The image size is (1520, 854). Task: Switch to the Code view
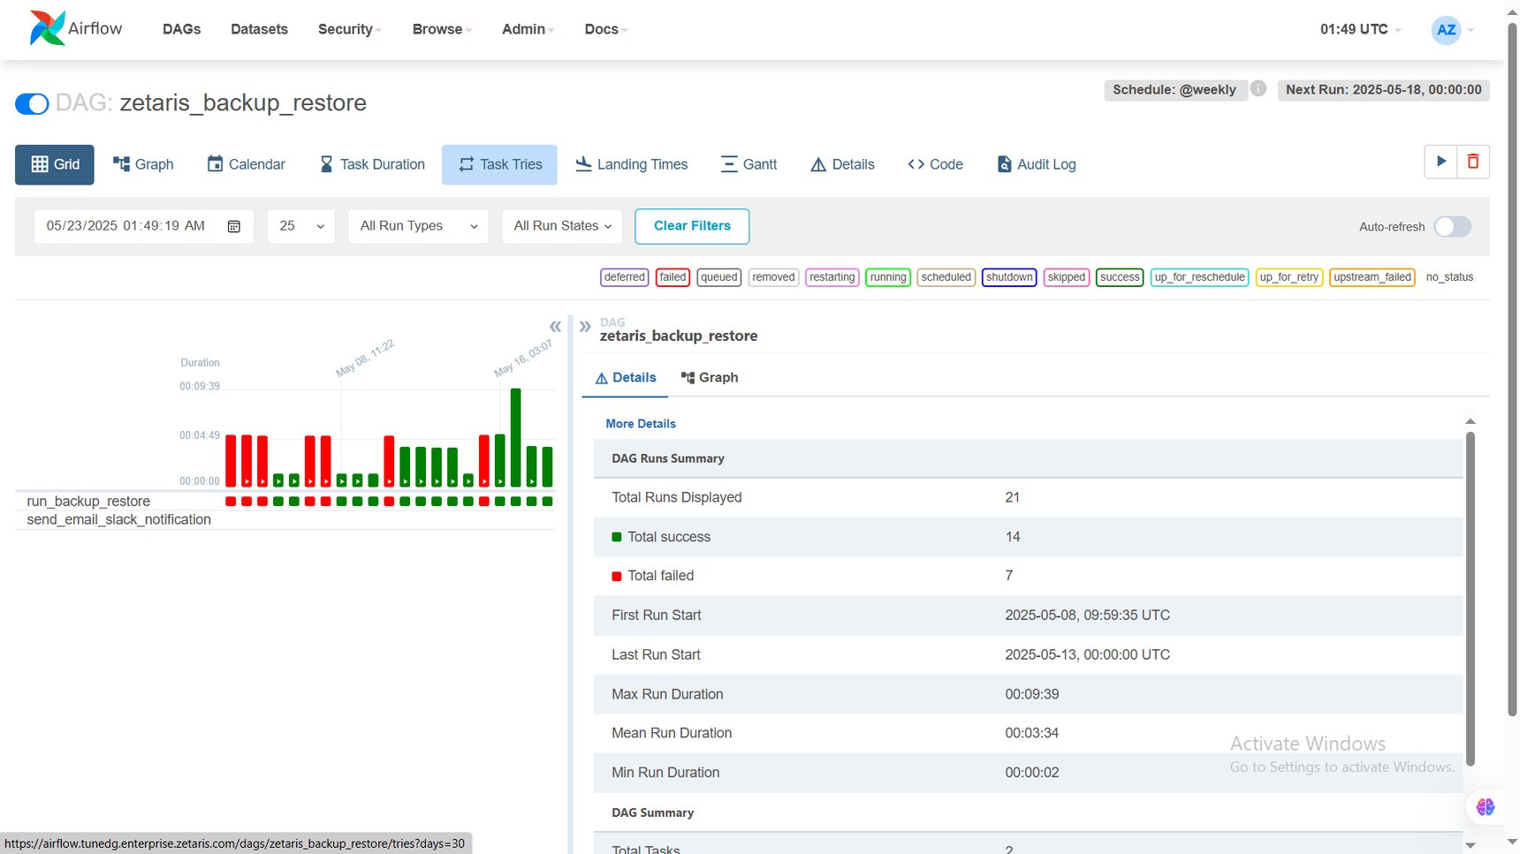(x=935, y=164)
